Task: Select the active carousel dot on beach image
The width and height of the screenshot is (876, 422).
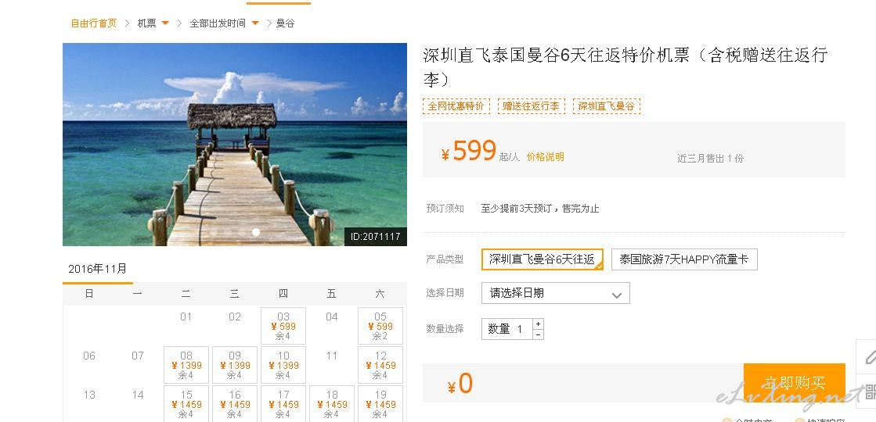Action: [x=256, y=232]
